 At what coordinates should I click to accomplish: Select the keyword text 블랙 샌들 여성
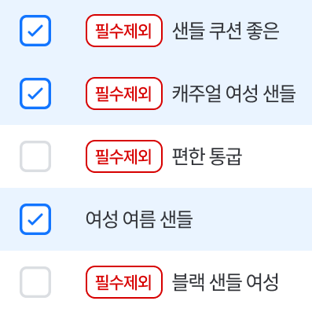(225, 282)
